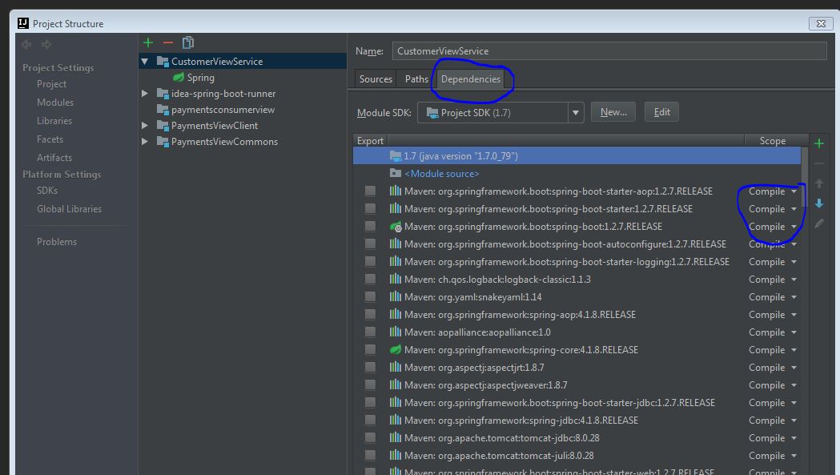The width and height of the screenshot is (840, 475).
Task: Click the Edit SDK button
Action: point(661,112)
